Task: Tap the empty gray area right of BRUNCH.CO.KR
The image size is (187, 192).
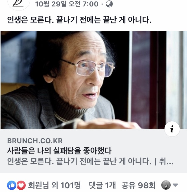Action: pos(113,141)
